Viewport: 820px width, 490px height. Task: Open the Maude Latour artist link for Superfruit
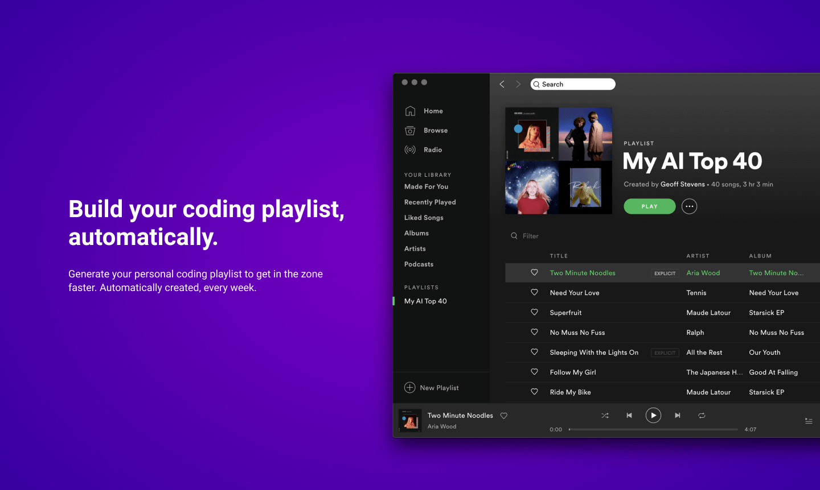click(x=708, y=313)
